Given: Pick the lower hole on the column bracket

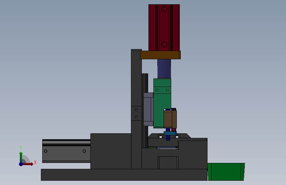Looking at the screenshot, I should tap(136, 117).
